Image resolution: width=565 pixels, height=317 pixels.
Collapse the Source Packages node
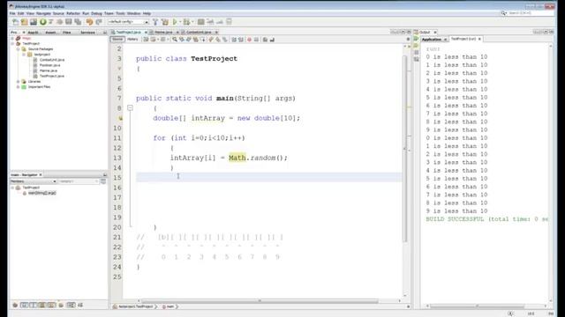pyautogui.click(x=18, y=49)
